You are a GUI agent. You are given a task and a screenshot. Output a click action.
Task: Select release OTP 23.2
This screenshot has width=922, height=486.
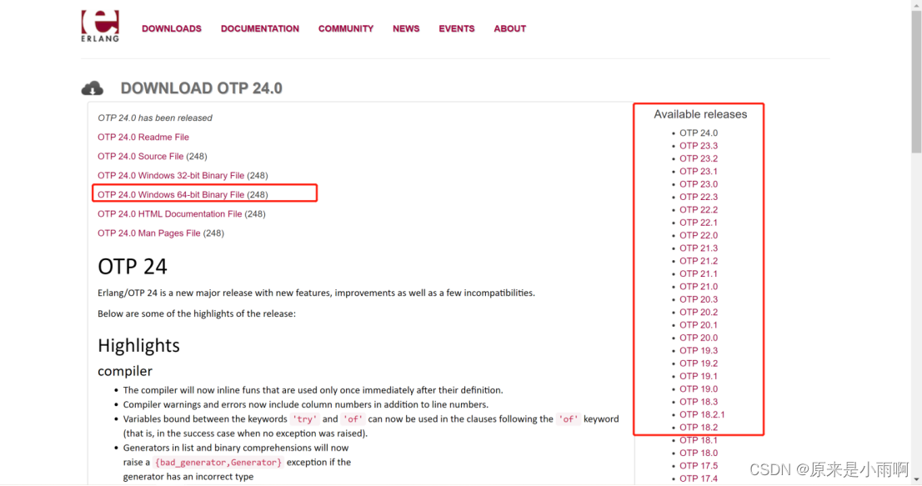pos(699,158)
